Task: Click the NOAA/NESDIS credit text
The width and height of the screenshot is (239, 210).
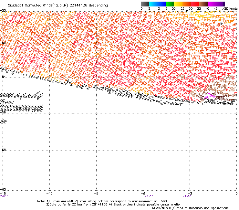Action: point(190,208)
